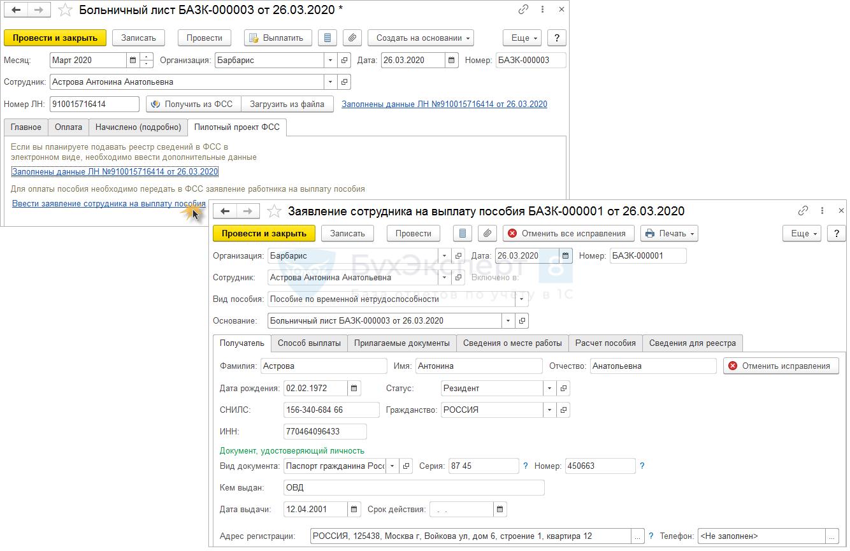850x551 pixels.
Task: Expand the Гражданство selection list
Action: [550, 410]
